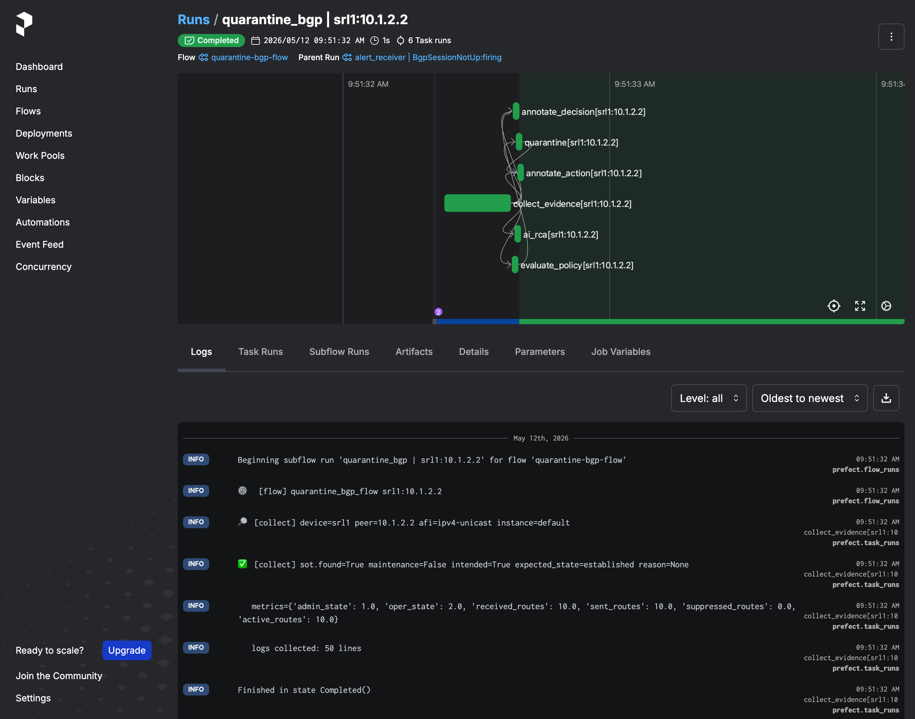Open the Join the Community link
The image size is (915, 719).
pos(59,676)
